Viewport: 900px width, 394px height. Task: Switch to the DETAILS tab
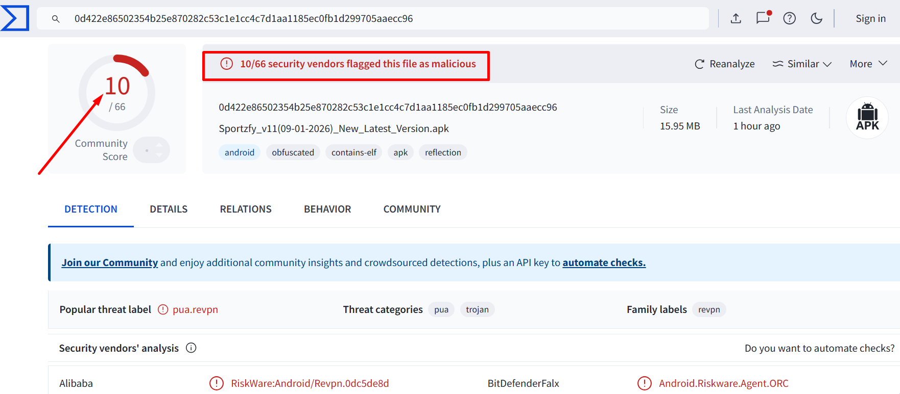pyautogui.click(x=169, y=209)
